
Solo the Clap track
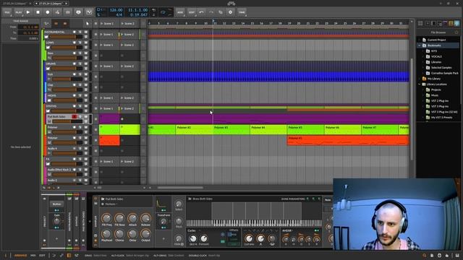(80, 85)
